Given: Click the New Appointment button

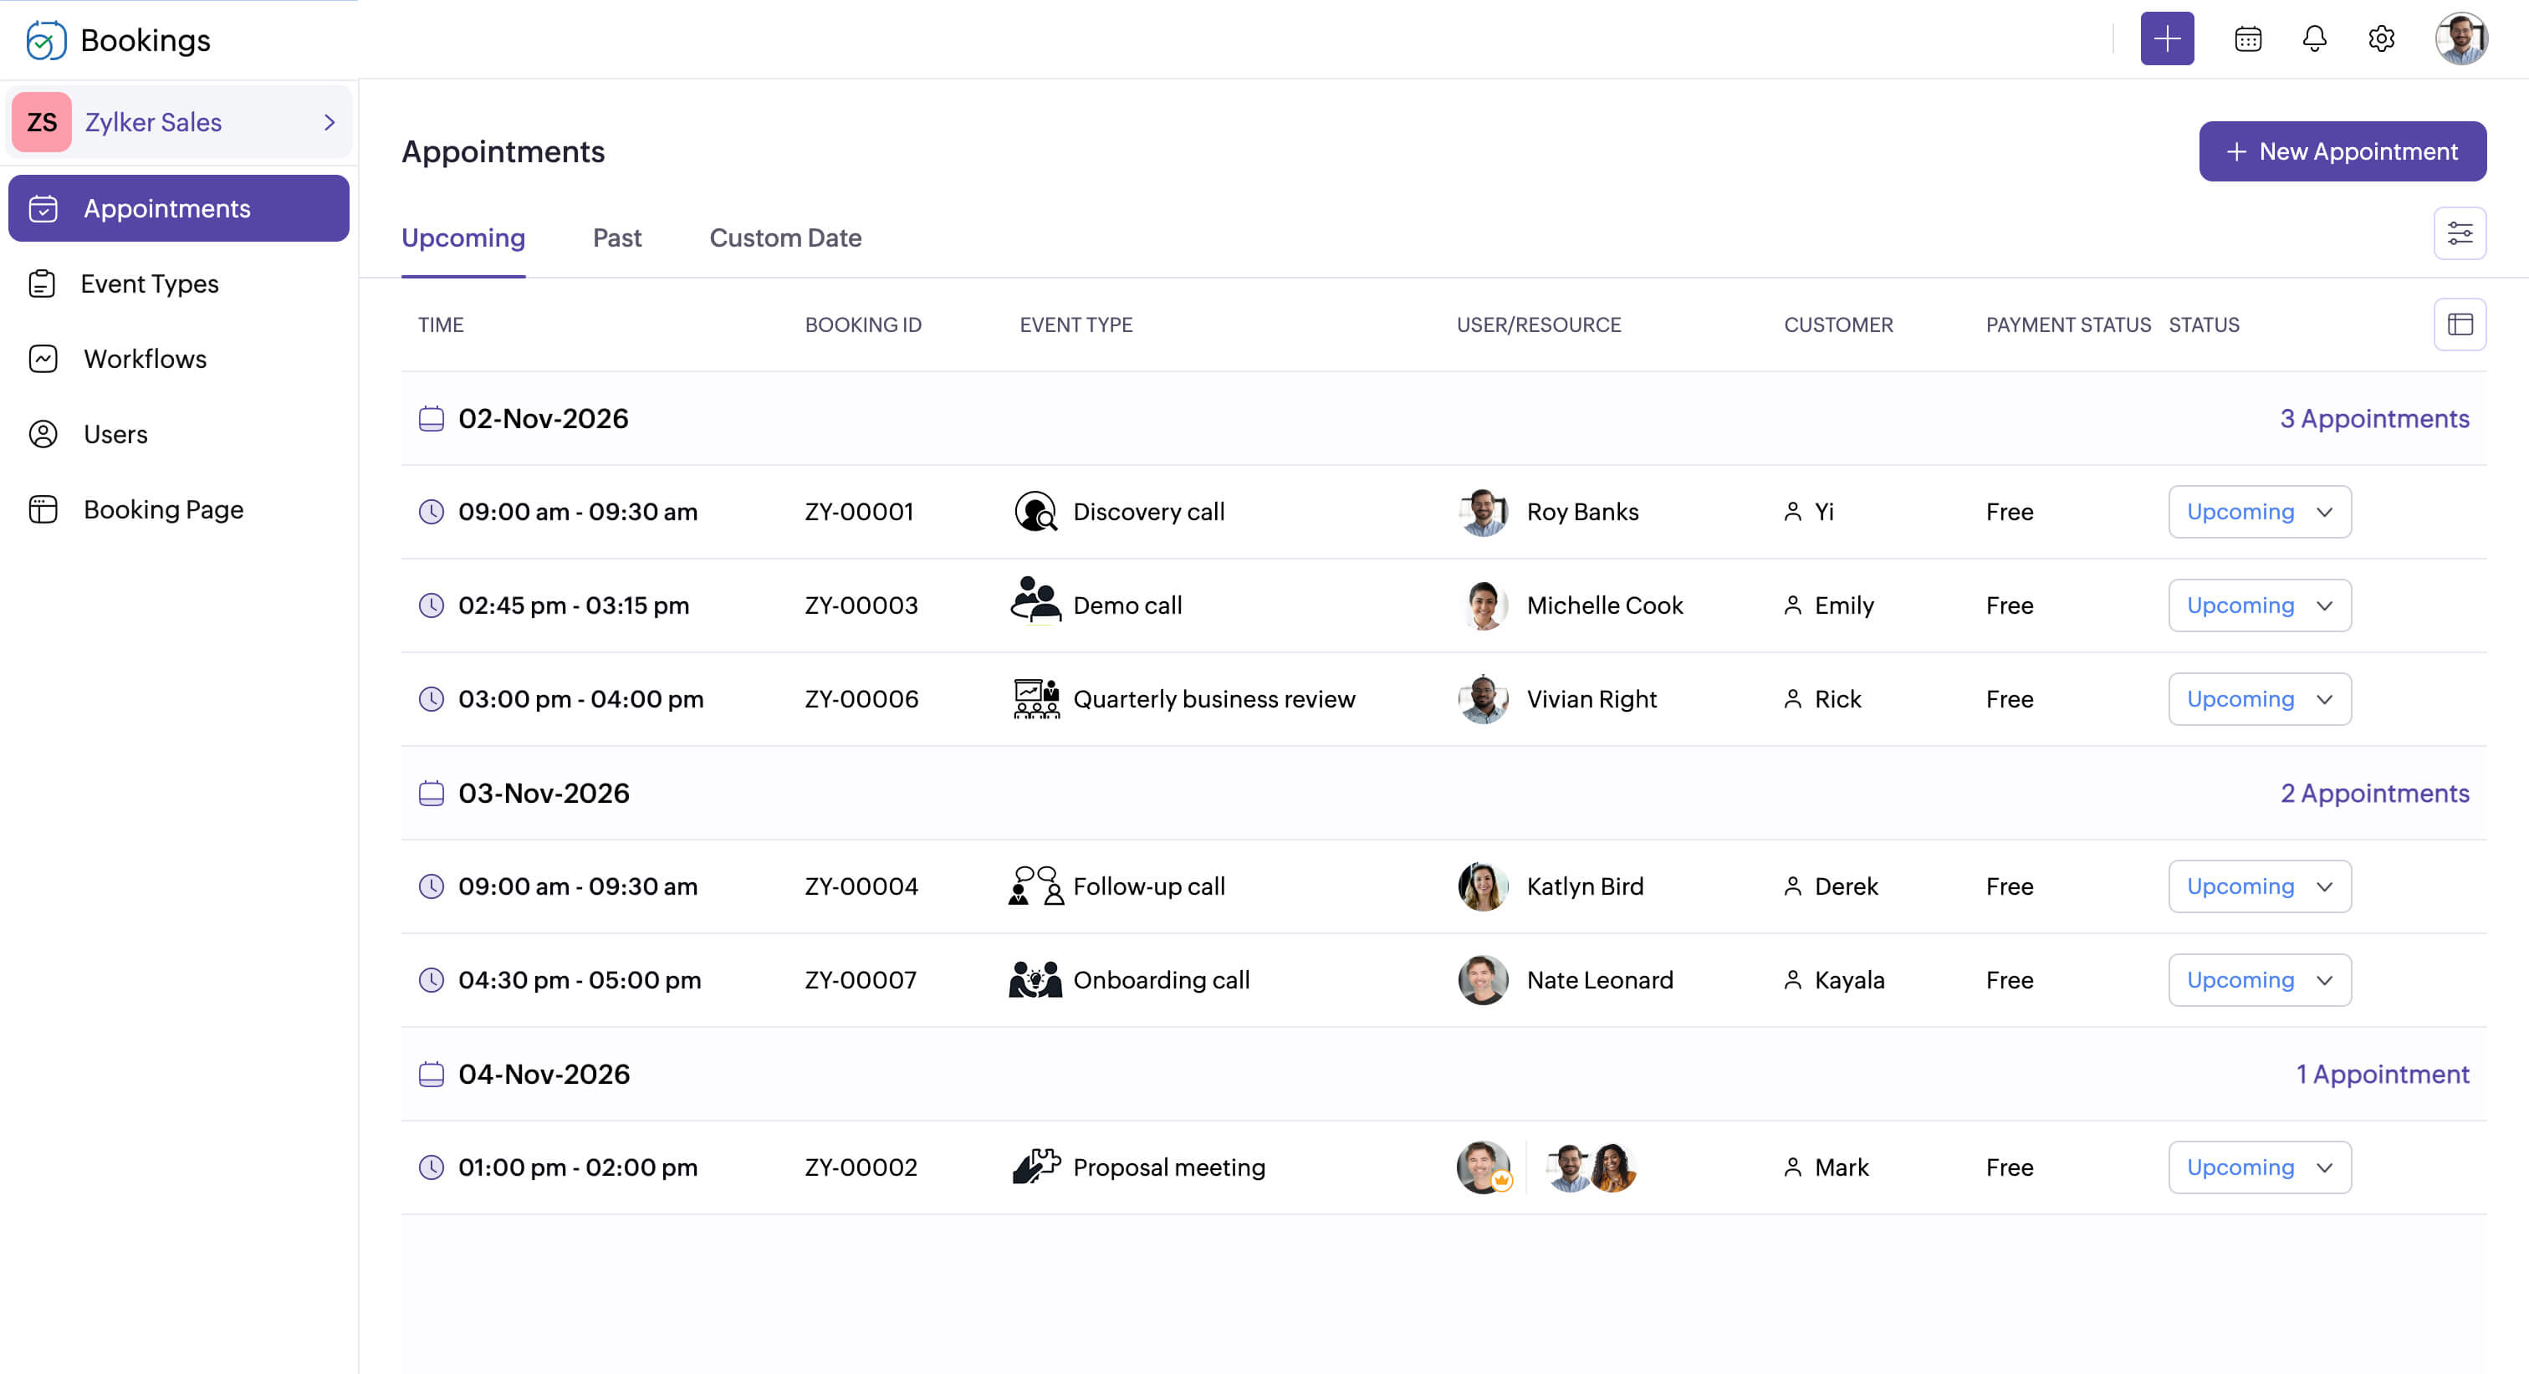Looking at the screenshot, I should (2343, 151).
